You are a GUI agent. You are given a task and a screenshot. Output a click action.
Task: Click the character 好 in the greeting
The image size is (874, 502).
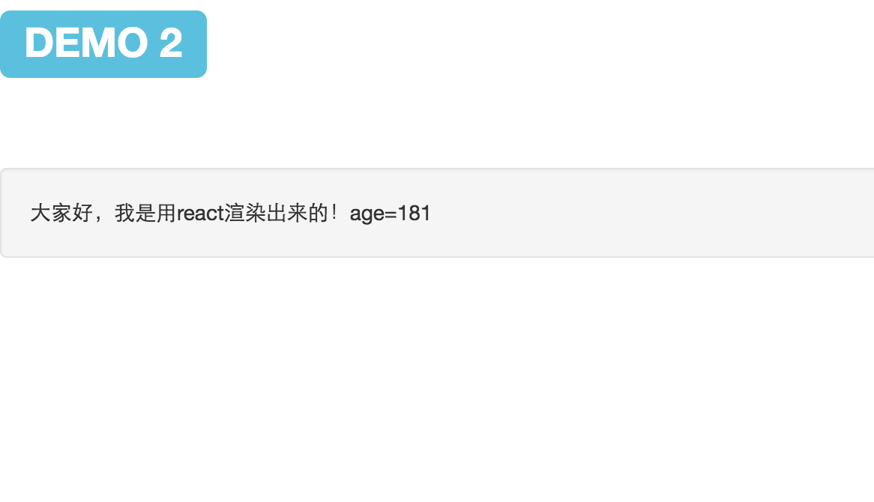click(82, 214)
